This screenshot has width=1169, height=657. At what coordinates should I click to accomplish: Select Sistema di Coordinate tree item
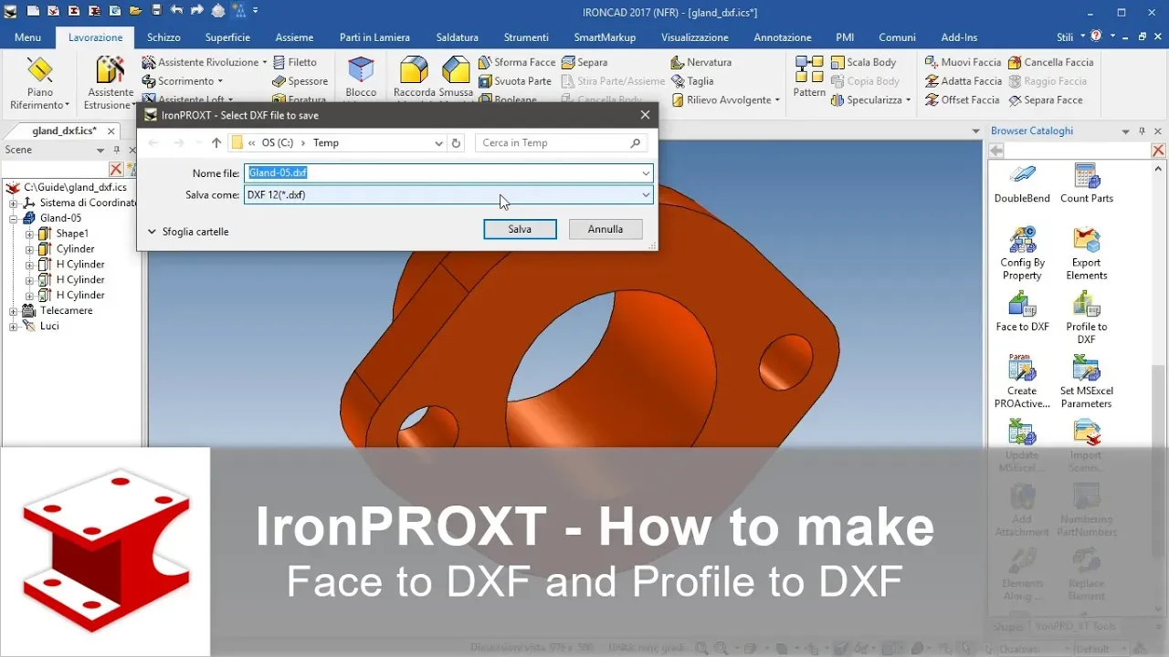coord(88,203)
